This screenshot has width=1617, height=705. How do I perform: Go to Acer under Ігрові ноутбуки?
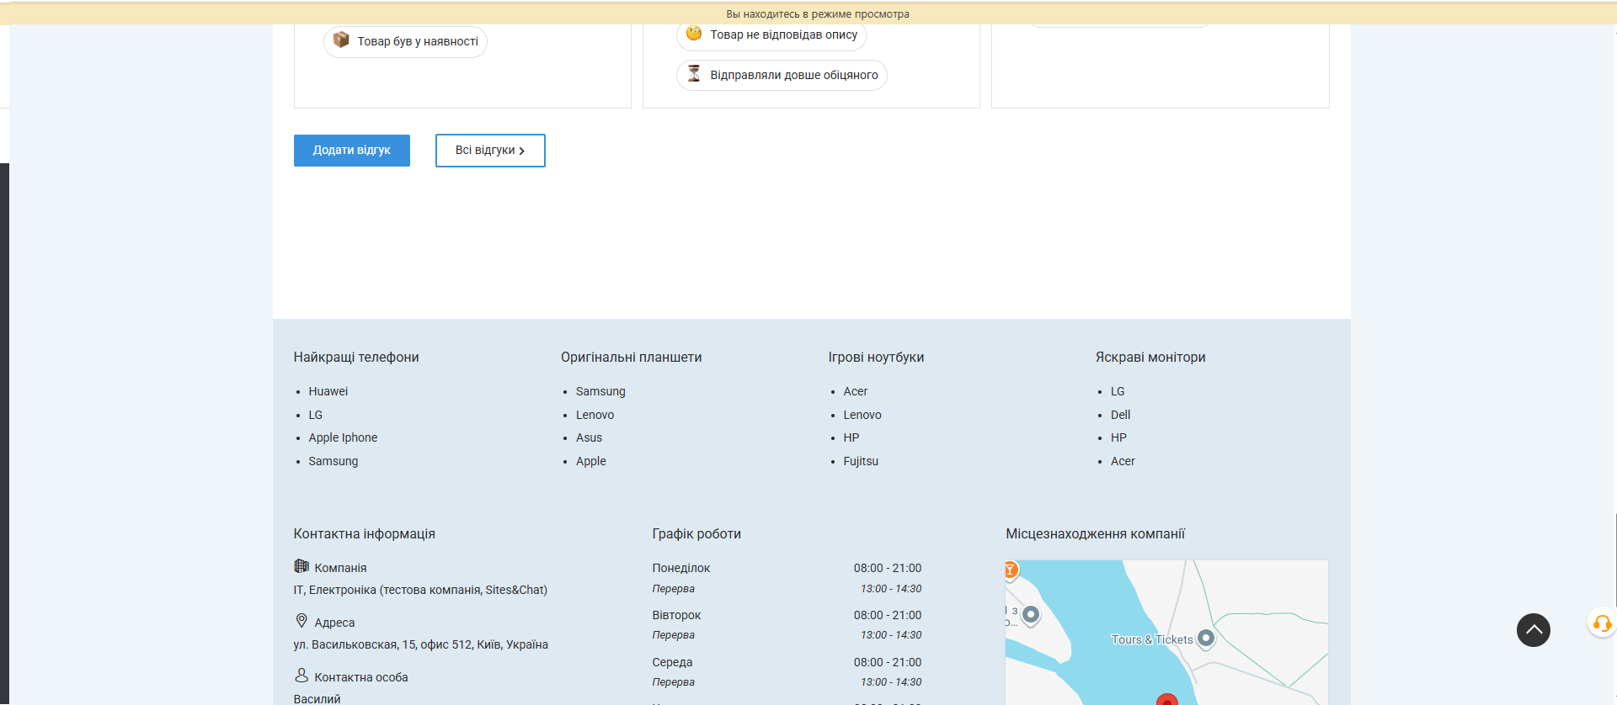tap(855, 391)
